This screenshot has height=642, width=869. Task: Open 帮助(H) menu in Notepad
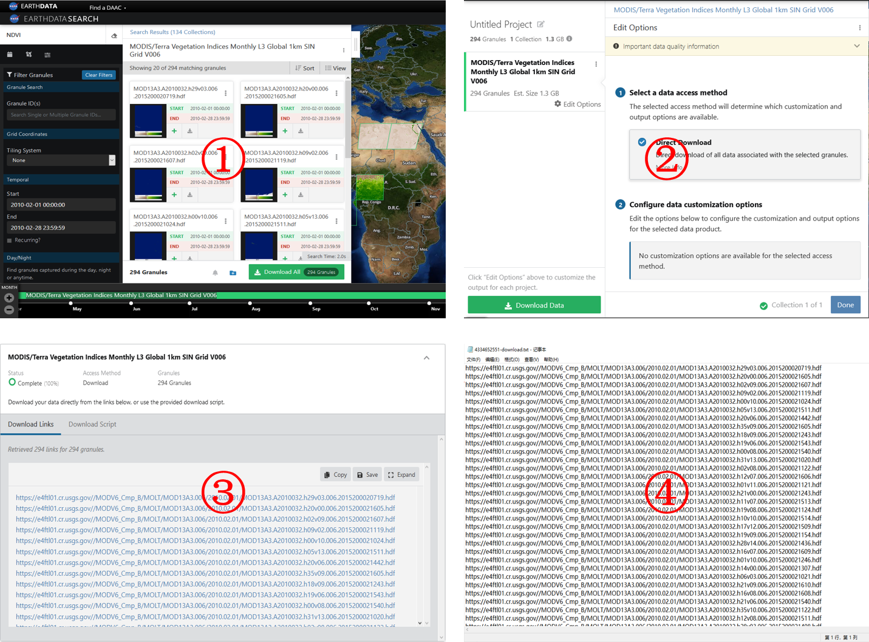551,360
